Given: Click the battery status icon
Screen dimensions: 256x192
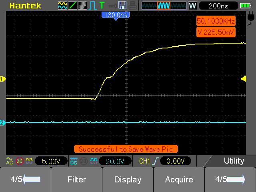Looking at the screenshot, I should pos(245,6).
